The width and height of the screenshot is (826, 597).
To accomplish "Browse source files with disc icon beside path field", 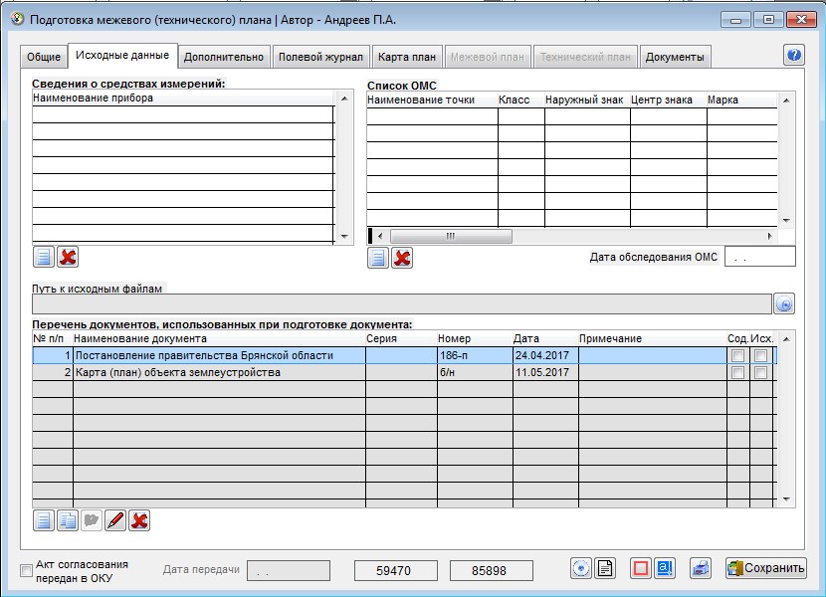I will coord(784,304).
